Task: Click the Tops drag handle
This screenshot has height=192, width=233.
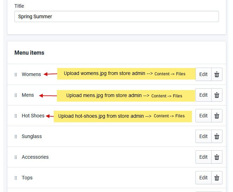Action: point(16,178)
